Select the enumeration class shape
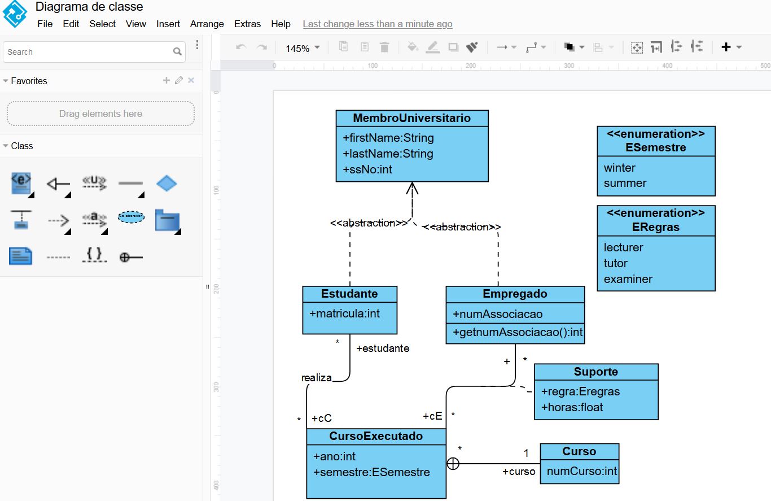Viewport: 771px width, 501px height. 21,184
